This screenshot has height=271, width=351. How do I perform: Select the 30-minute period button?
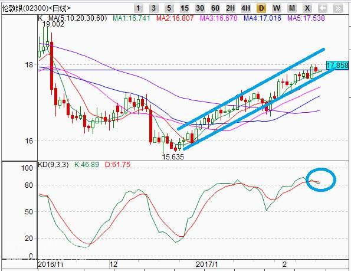pyautogui.click(x=199, y=8)
